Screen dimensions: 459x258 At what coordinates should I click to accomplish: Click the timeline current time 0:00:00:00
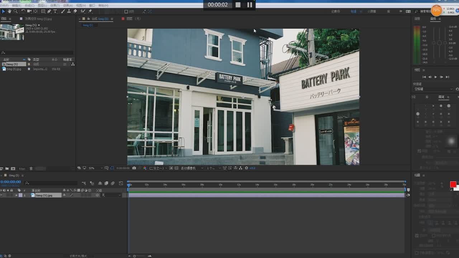[x=11, y=182]
